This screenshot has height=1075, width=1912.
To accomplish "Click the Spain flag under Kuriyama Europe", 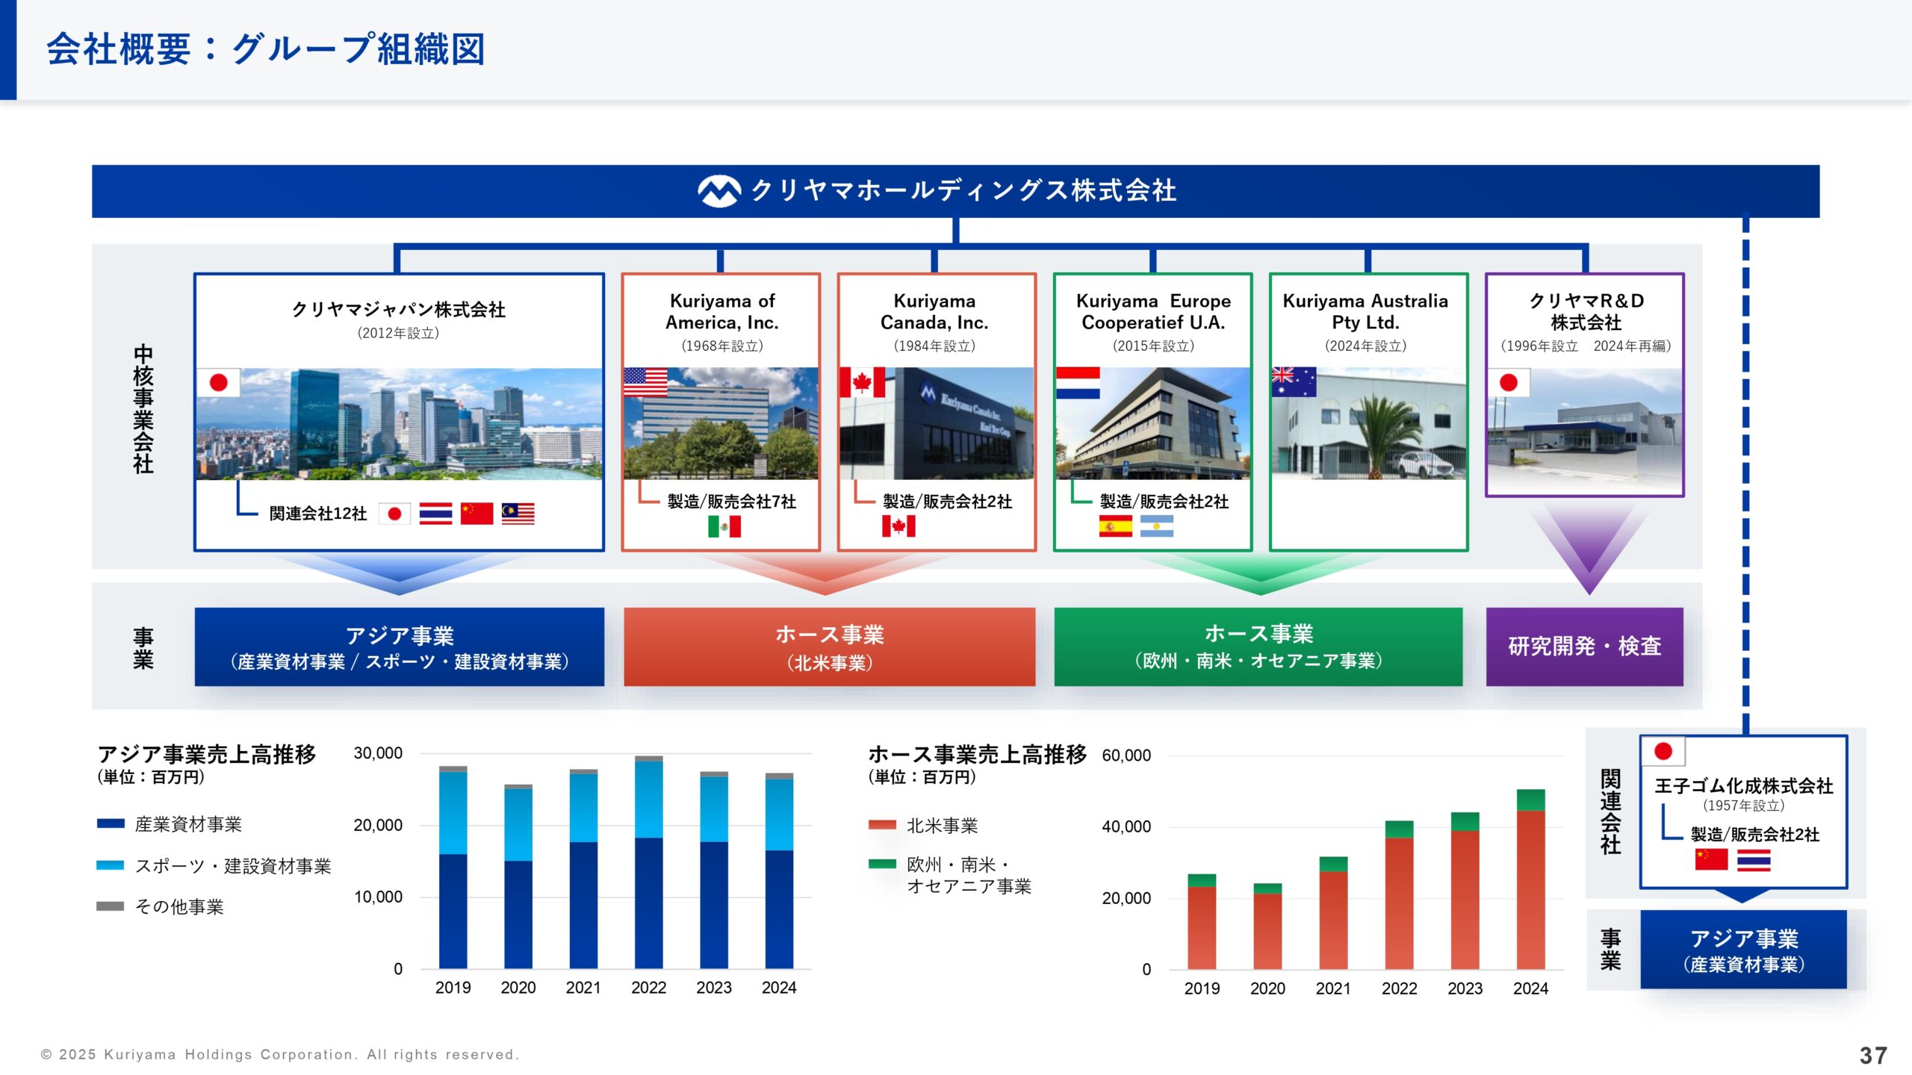I will [1115, 526].
